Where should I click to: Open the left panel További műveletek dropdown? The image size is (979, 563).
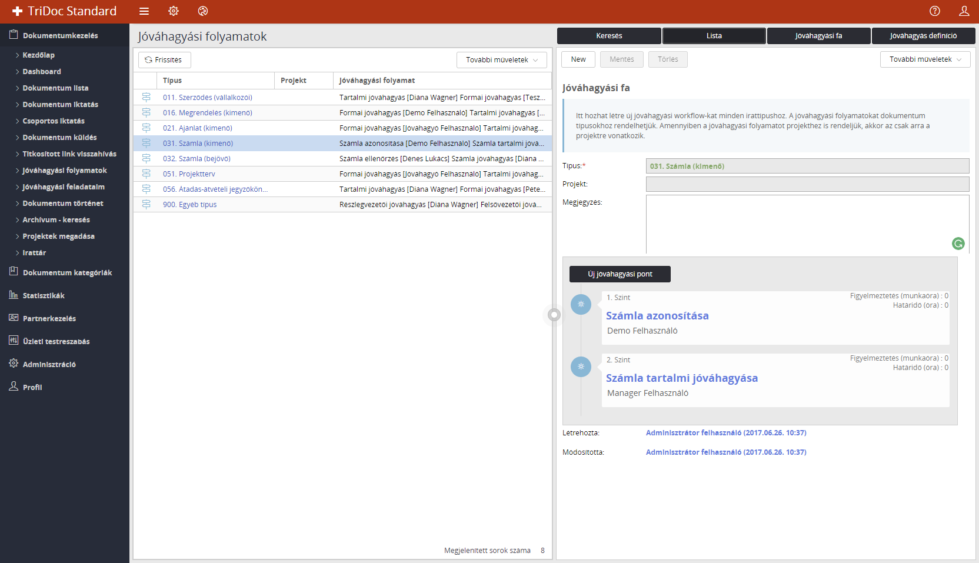[502, 60]
